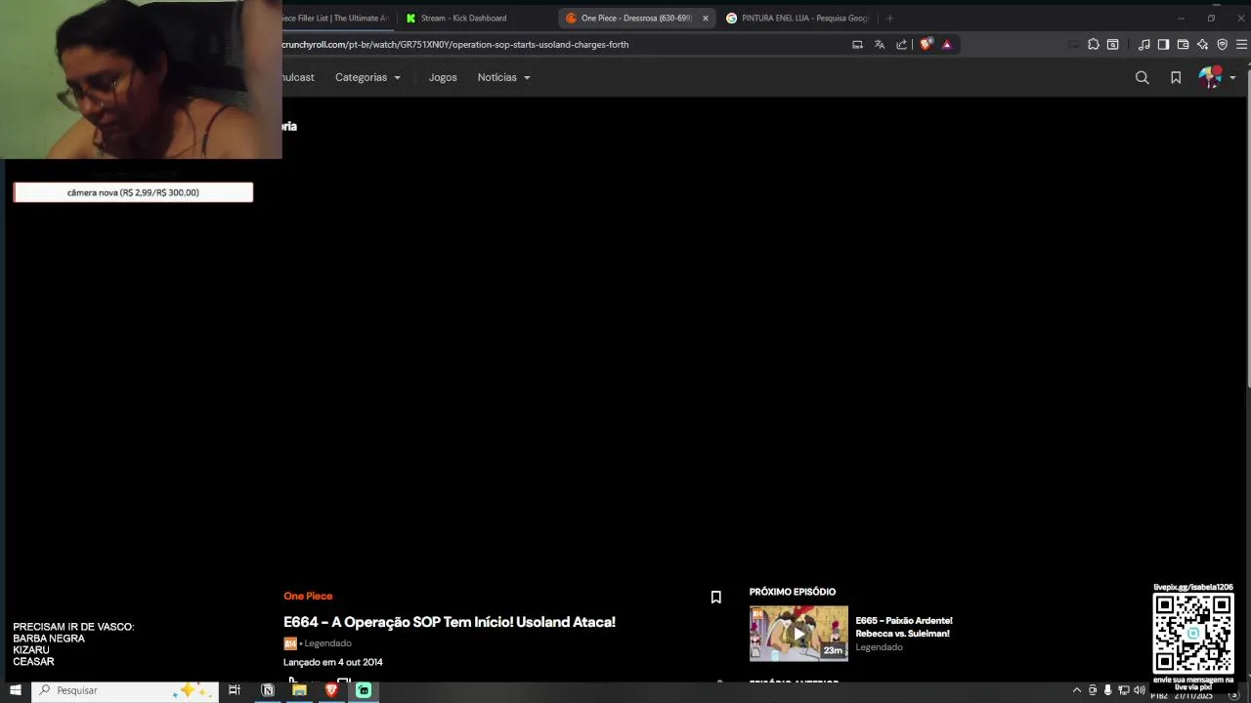
Task: Open the browser hamburger menu
Action: point(1241,44)
